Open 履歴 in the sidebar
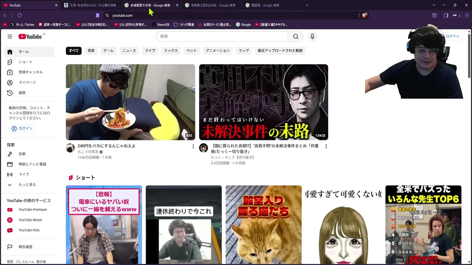The image size is (472, 265). pos(29,93)
